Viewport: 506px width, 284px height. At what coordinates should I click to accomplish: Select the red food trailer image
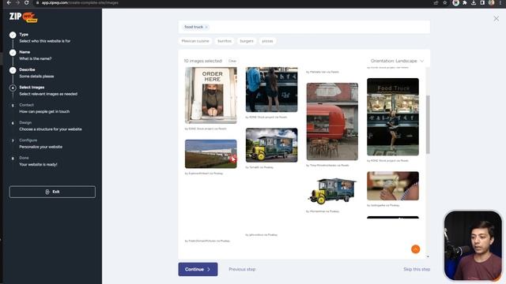click(332, 121)
